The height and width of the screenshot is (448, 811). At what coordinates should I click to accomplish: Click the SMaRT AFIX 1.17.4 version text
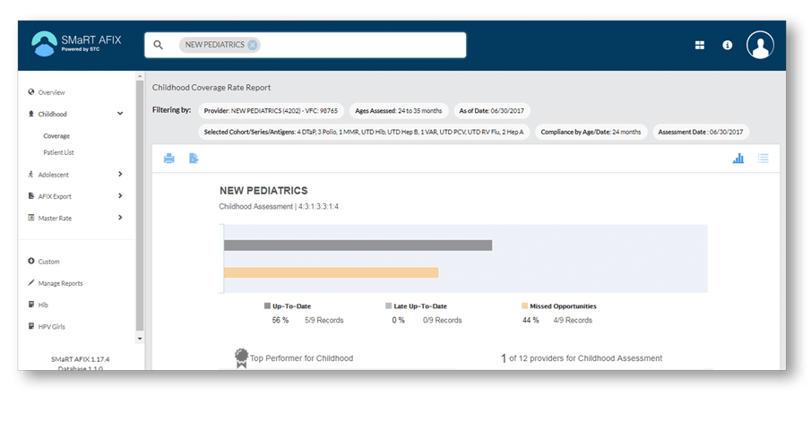pos(80,359)
